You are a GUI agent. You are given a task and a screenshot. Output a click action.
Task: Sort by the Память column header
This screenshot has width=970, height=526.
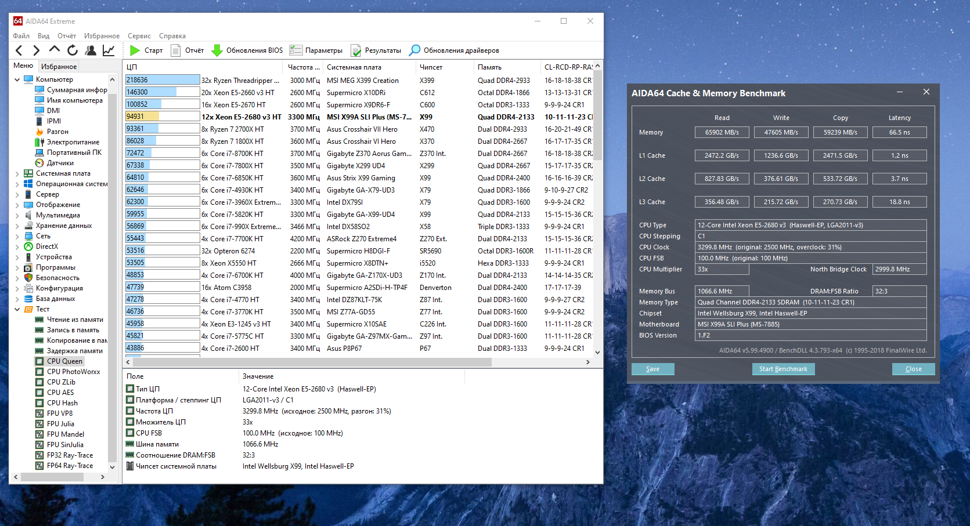pyautogui.click(x=507, y=67)
